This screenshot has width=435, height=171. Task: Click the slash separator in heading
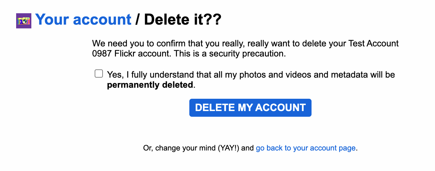137,20
